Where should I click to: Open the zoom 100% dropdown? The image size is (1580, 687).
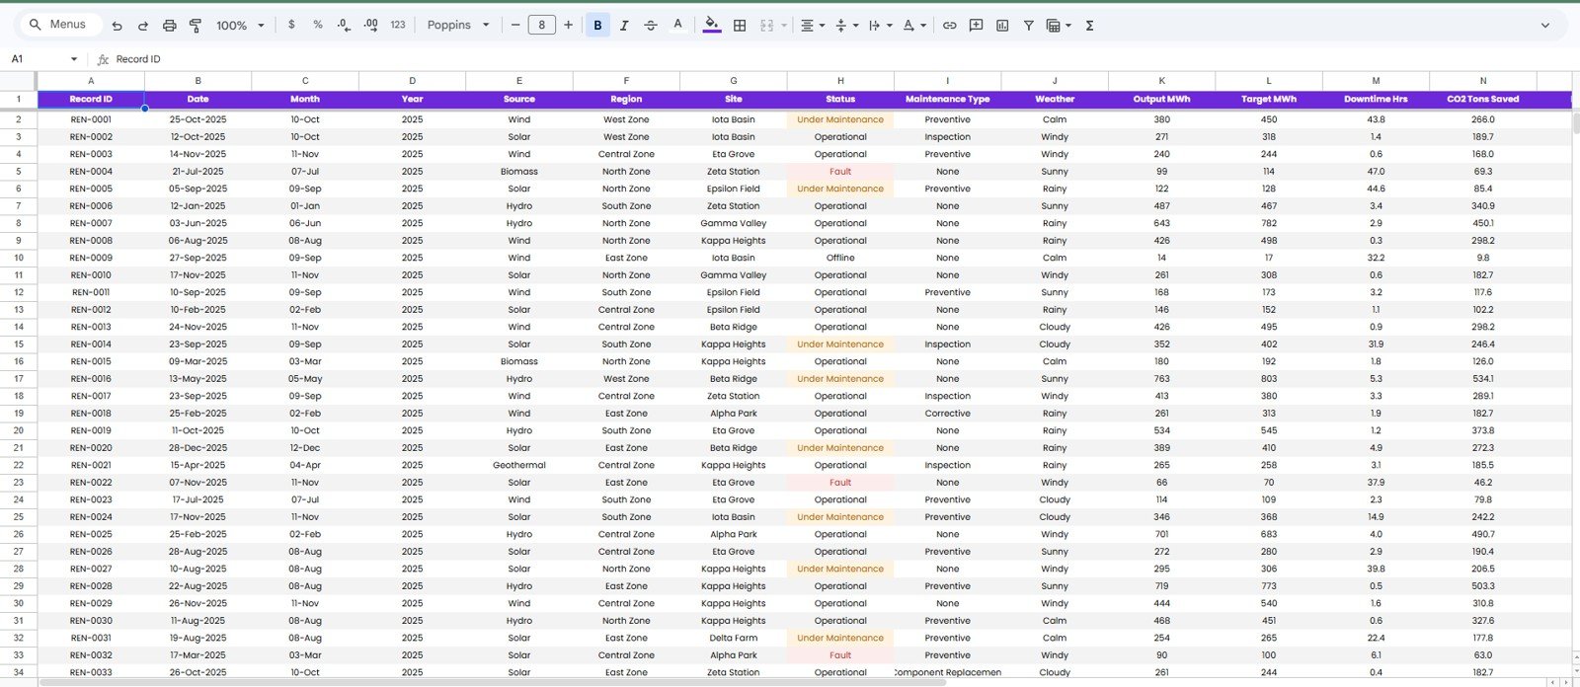(240, 26)
